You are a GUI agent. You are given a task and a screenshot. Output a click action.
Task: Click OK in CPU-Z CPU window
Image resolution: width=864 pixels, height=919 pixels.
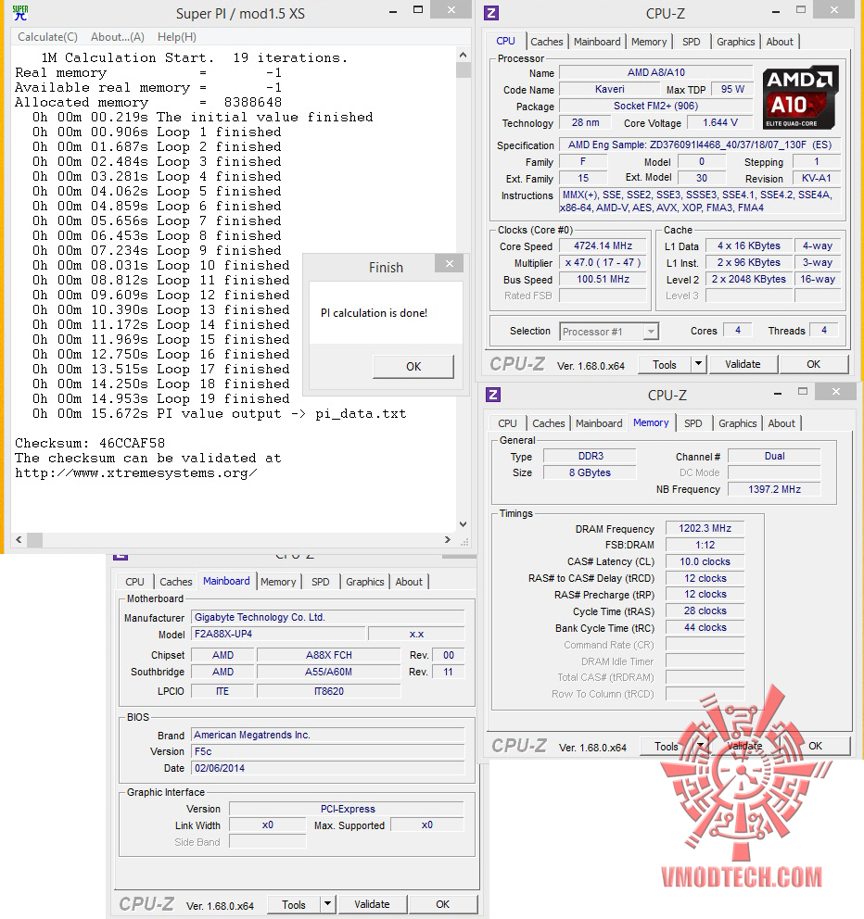tap(814, 365)
